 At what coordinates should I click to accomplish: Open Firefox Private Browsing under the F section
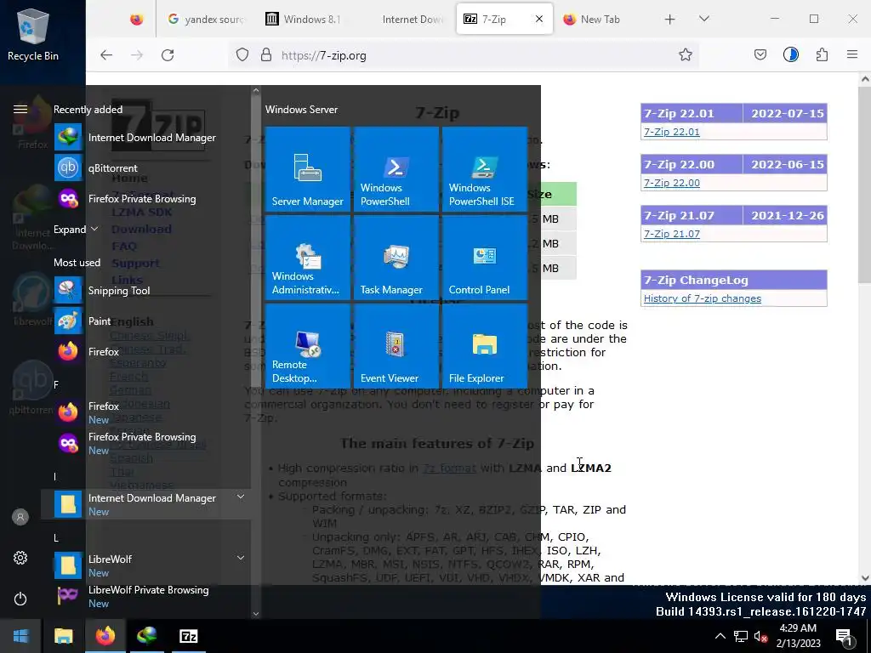[x=145, y=443]
